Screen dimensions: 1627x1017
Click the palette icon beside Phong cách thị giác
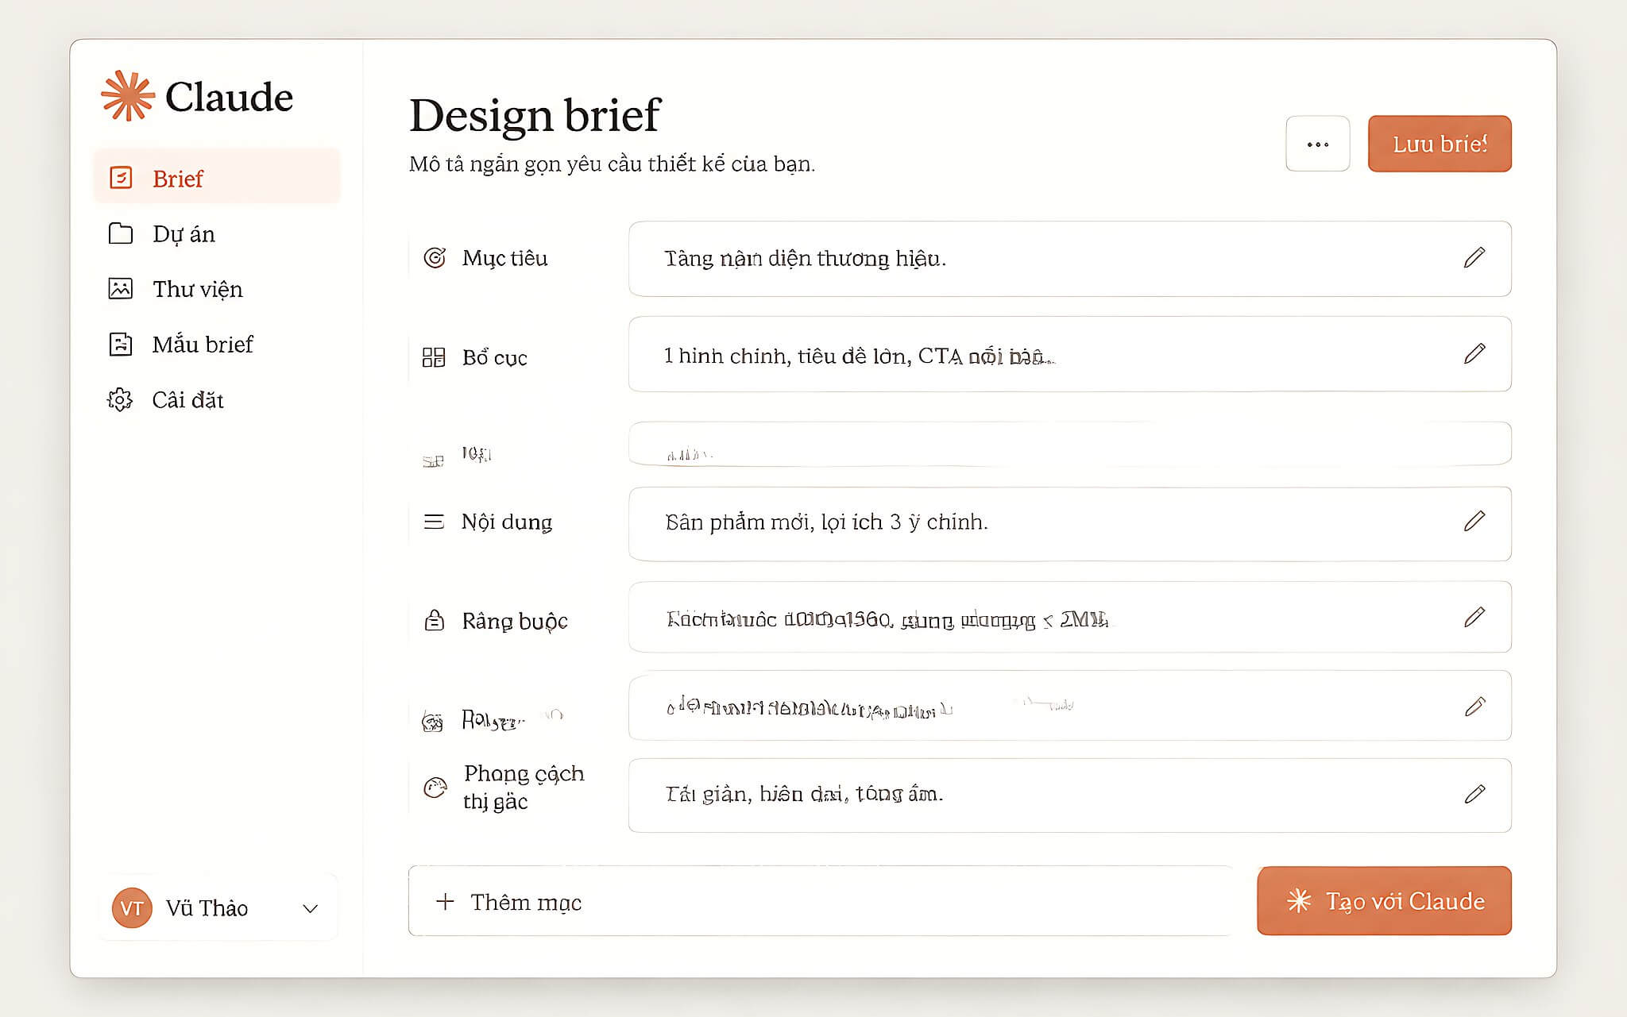click(x=435, y=788)
